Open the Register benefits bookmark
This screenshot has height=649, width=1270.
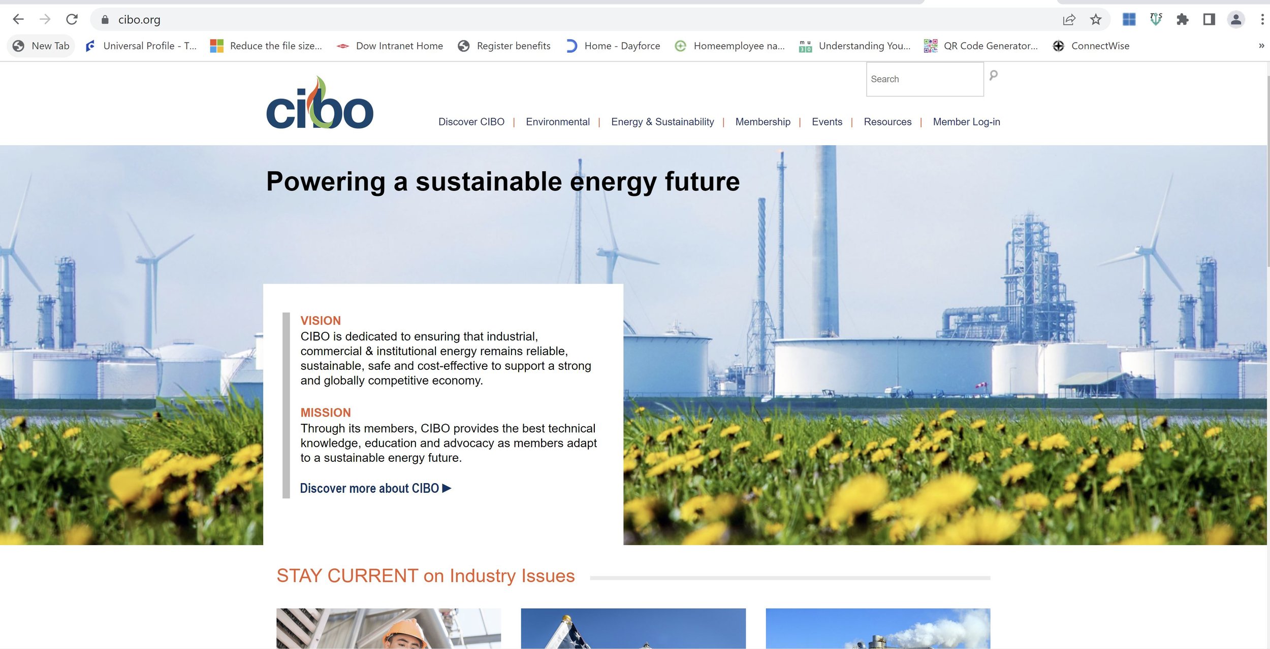point(504,46)
